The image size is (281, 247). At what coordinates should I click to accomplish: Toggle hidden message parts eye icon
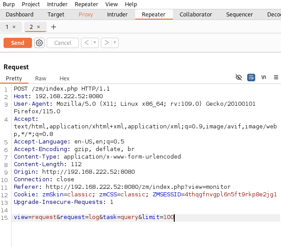click(239, 77)
